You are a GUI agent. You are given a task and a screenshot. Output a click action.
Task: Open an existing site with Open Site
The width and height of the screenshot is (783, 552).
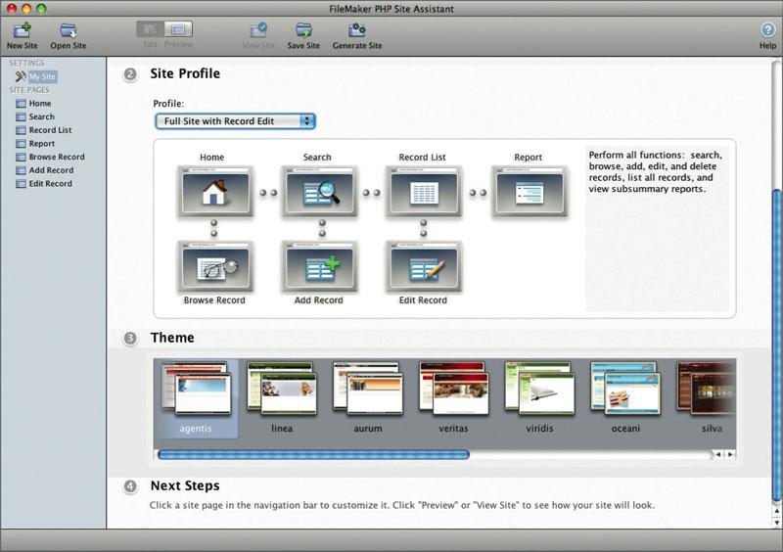pos(68,31)
